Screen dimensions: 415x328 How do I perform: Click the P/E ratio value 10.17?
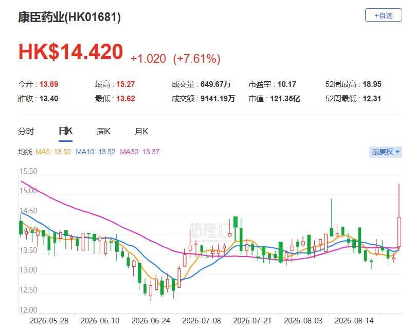(286, 84)
